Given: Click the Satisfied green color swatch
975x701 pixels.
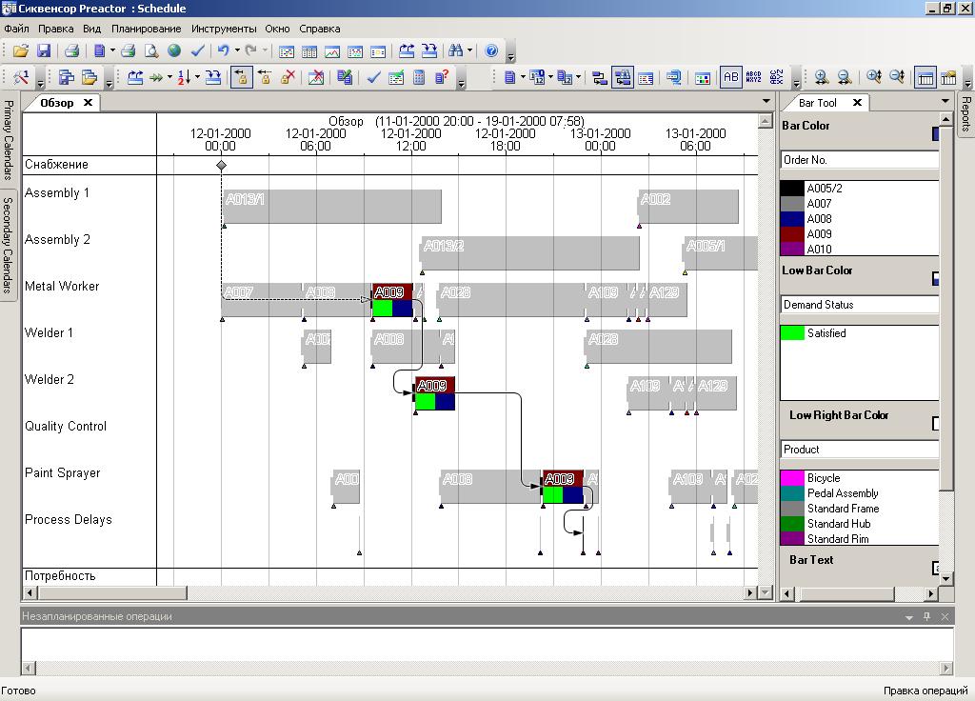Looking at the screenshot, I should [793, 332].
